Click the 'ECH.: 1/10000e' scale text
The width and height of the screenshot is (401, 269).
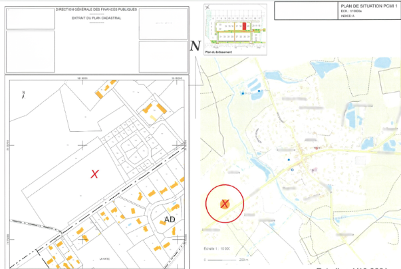click(351, 11)
